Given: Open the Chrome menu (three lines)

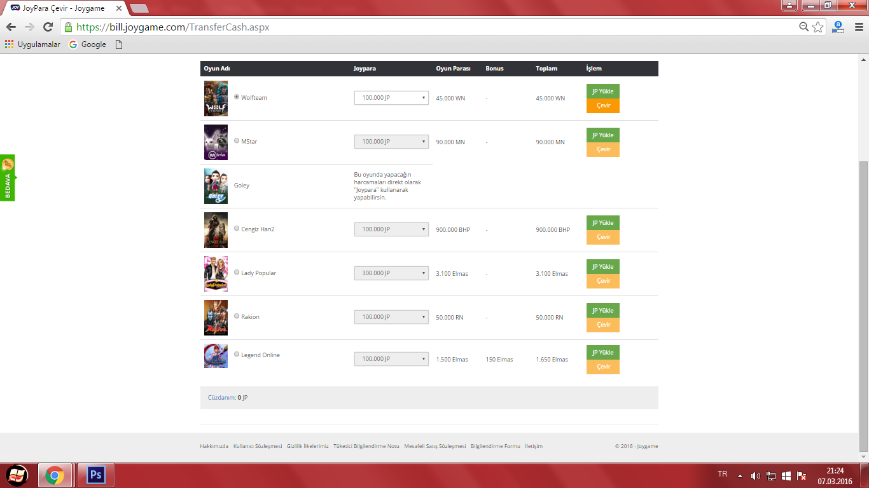Looking at the screenshot, I should pos(859,27).
